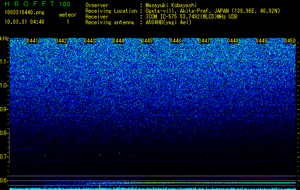Click the 0442 time marker
The width and height of the screenshot is (300, 190).
tap(61, 41)
